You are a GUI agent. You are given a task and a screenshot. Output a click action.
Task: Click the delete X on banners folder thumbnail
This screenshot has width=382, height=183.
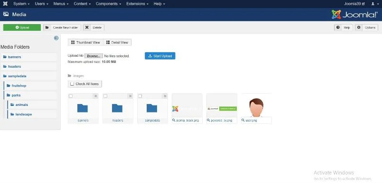coord(96,96)
